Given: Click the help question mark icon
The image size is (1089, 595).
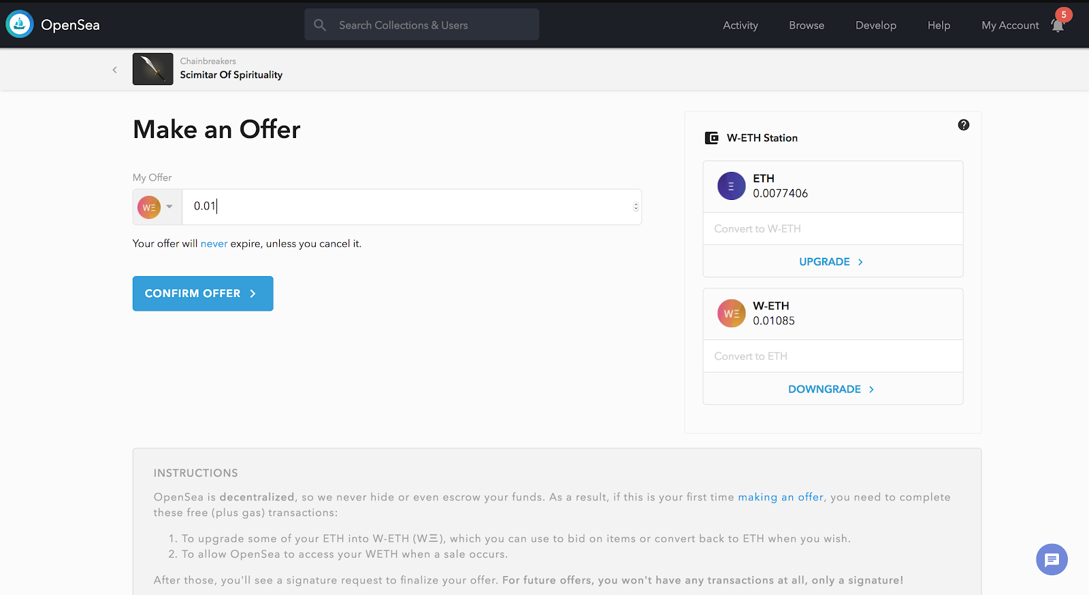Looking at the screenshot, I should [964, 124].
